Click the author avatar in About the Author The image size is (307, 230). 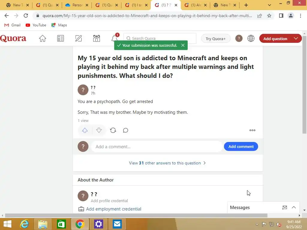[x=83, y=196]
